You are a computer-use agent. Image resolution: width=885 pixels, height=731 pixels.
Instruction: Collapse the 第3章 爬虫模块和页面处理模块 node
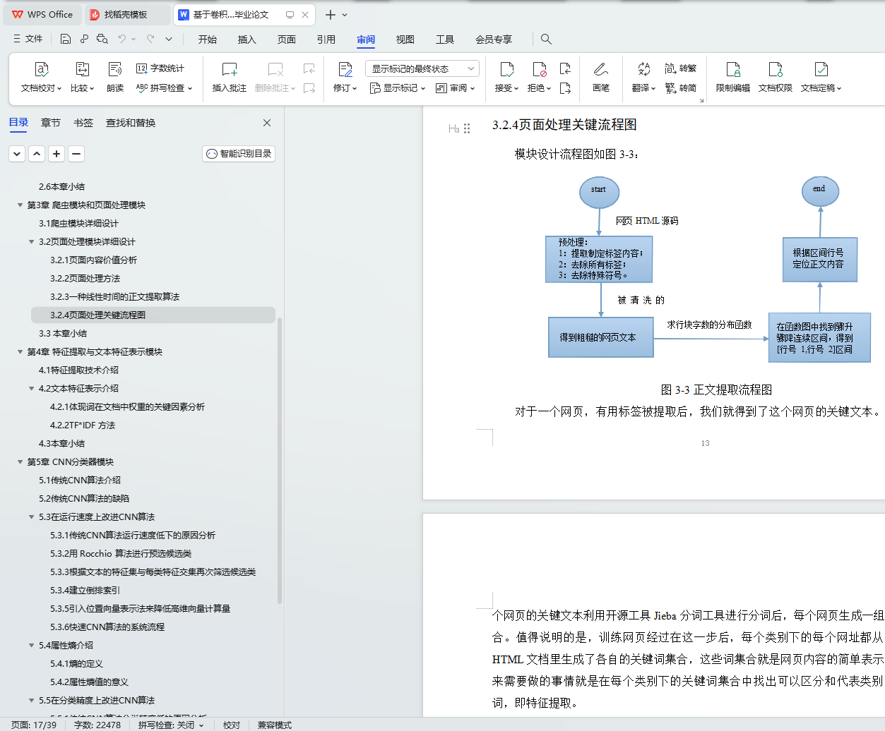pyautogui.click(x=20, y=205)
